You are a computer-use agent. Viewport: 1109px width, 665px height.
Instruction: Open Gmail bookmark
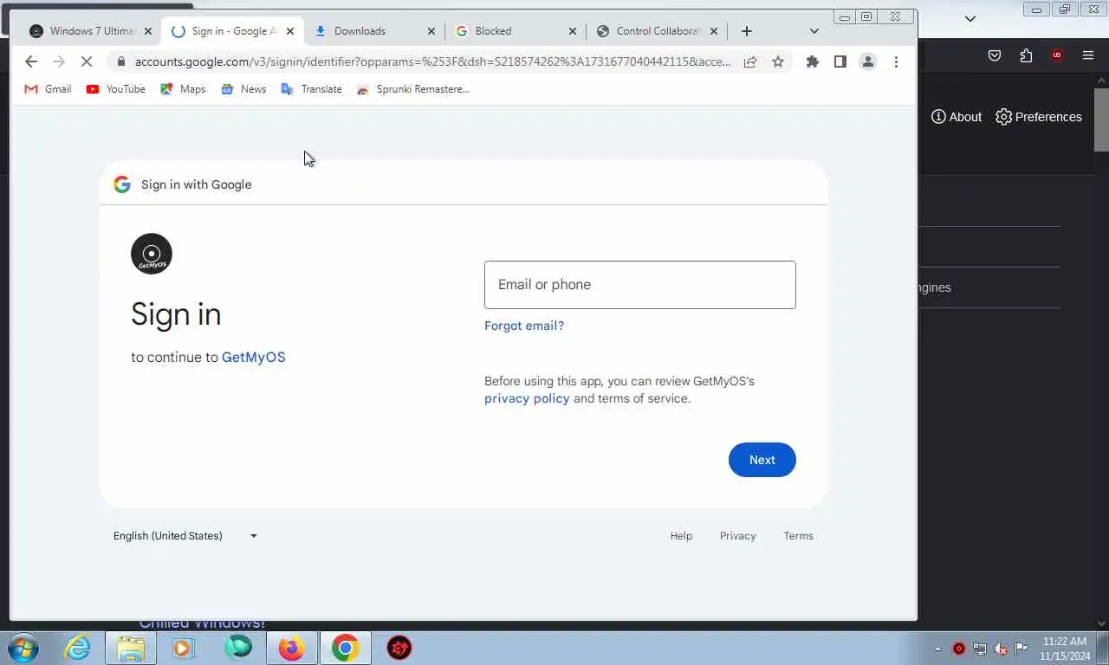tap(48, 89)
